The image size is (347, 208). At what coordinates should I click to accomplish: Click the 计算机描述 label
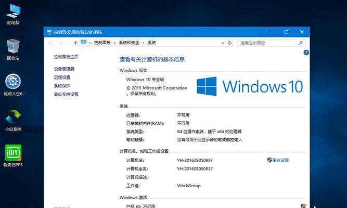pyautogui.click(x=137, y=177)
